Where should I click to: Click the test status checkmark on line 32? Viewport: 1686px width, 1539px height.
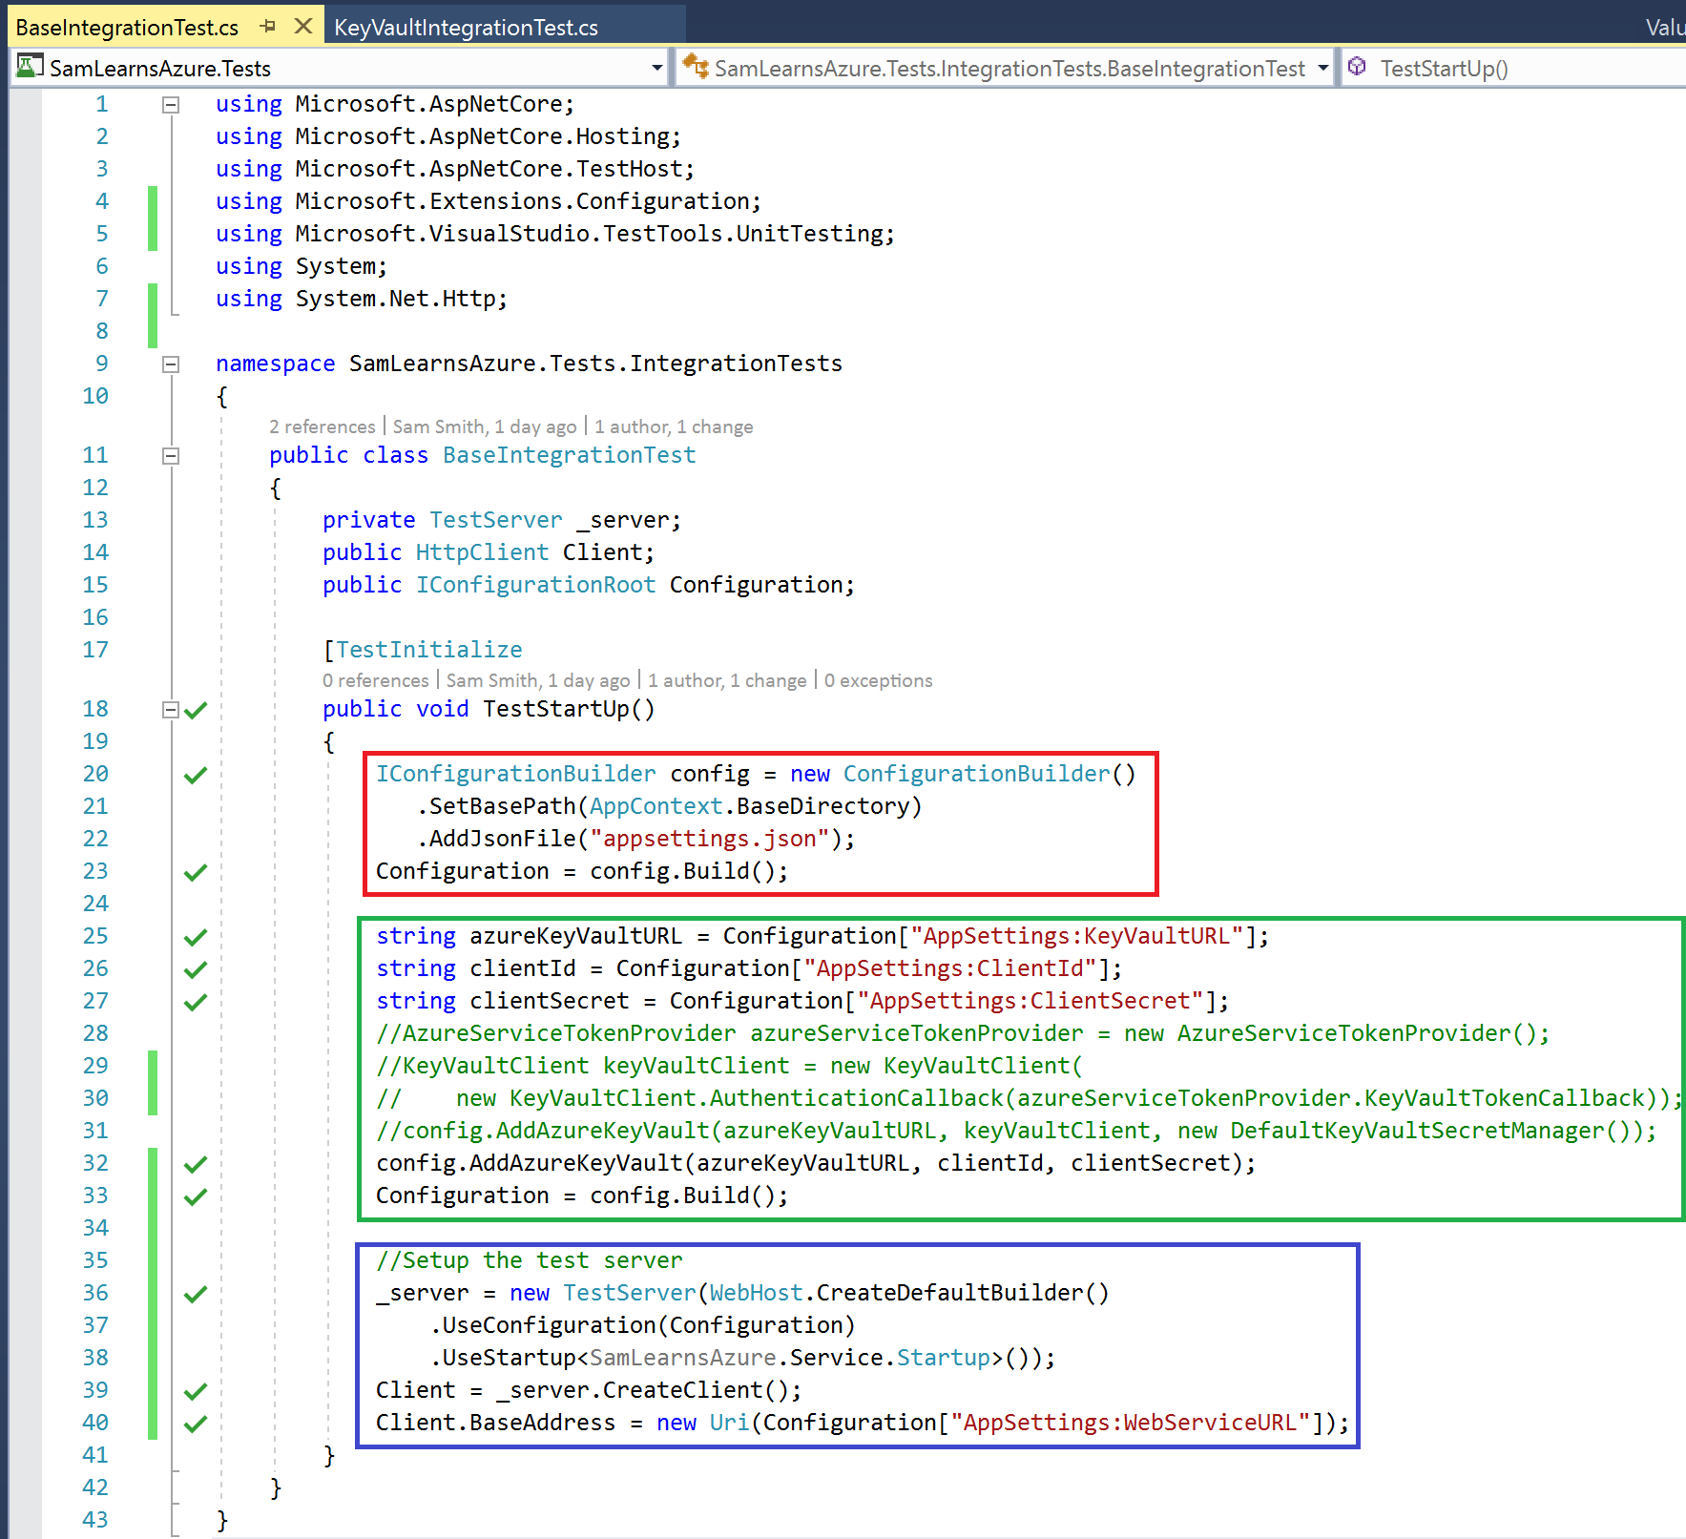[x=196, y=1164]
